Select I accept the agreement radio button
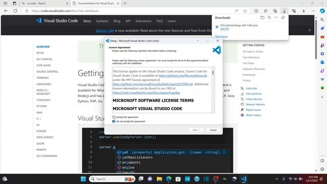The width and height of the screenshot is (327, 184). point(113,117)
